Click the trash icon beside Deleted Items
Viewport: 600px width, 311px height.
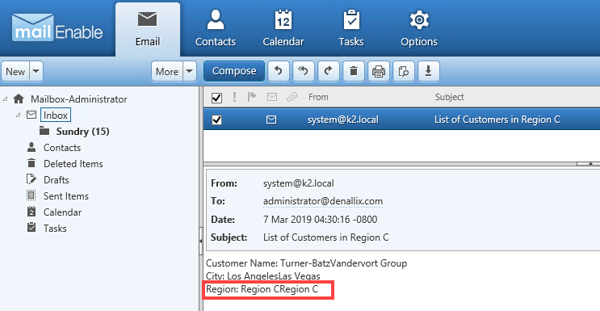31,163
